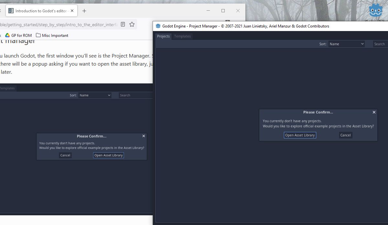Close the Please Confirm dialog via its X
The image size is (388, 225).
coord(374,112)
